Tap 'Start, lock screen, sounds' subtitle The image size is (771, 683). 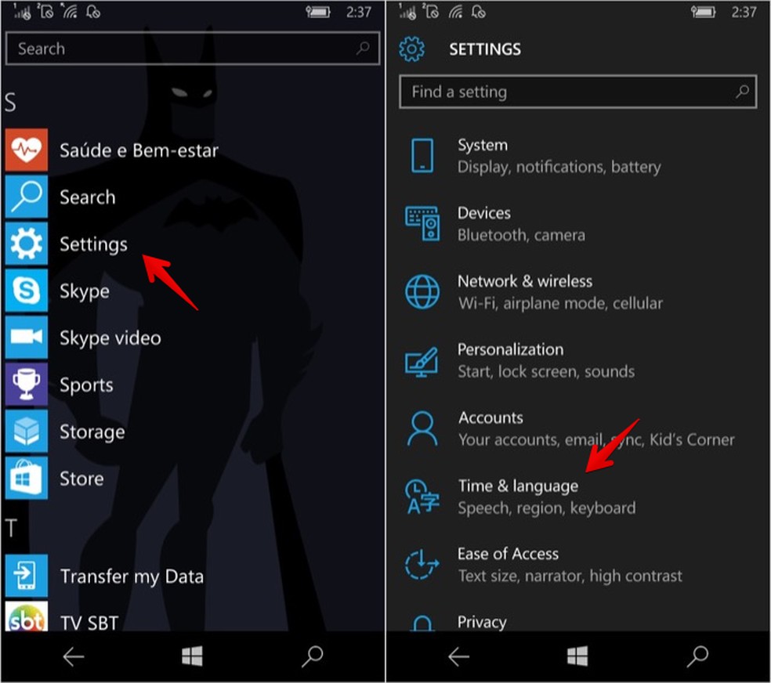pos(546,371)
